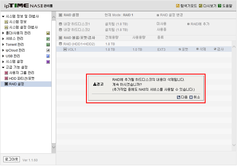Click the ipCloud 관리 cloud icon
The image size is (238, 166).
coord(48,50)
